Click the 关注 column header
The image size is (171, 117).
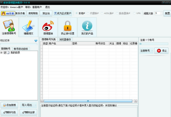(x=112, y=43)
